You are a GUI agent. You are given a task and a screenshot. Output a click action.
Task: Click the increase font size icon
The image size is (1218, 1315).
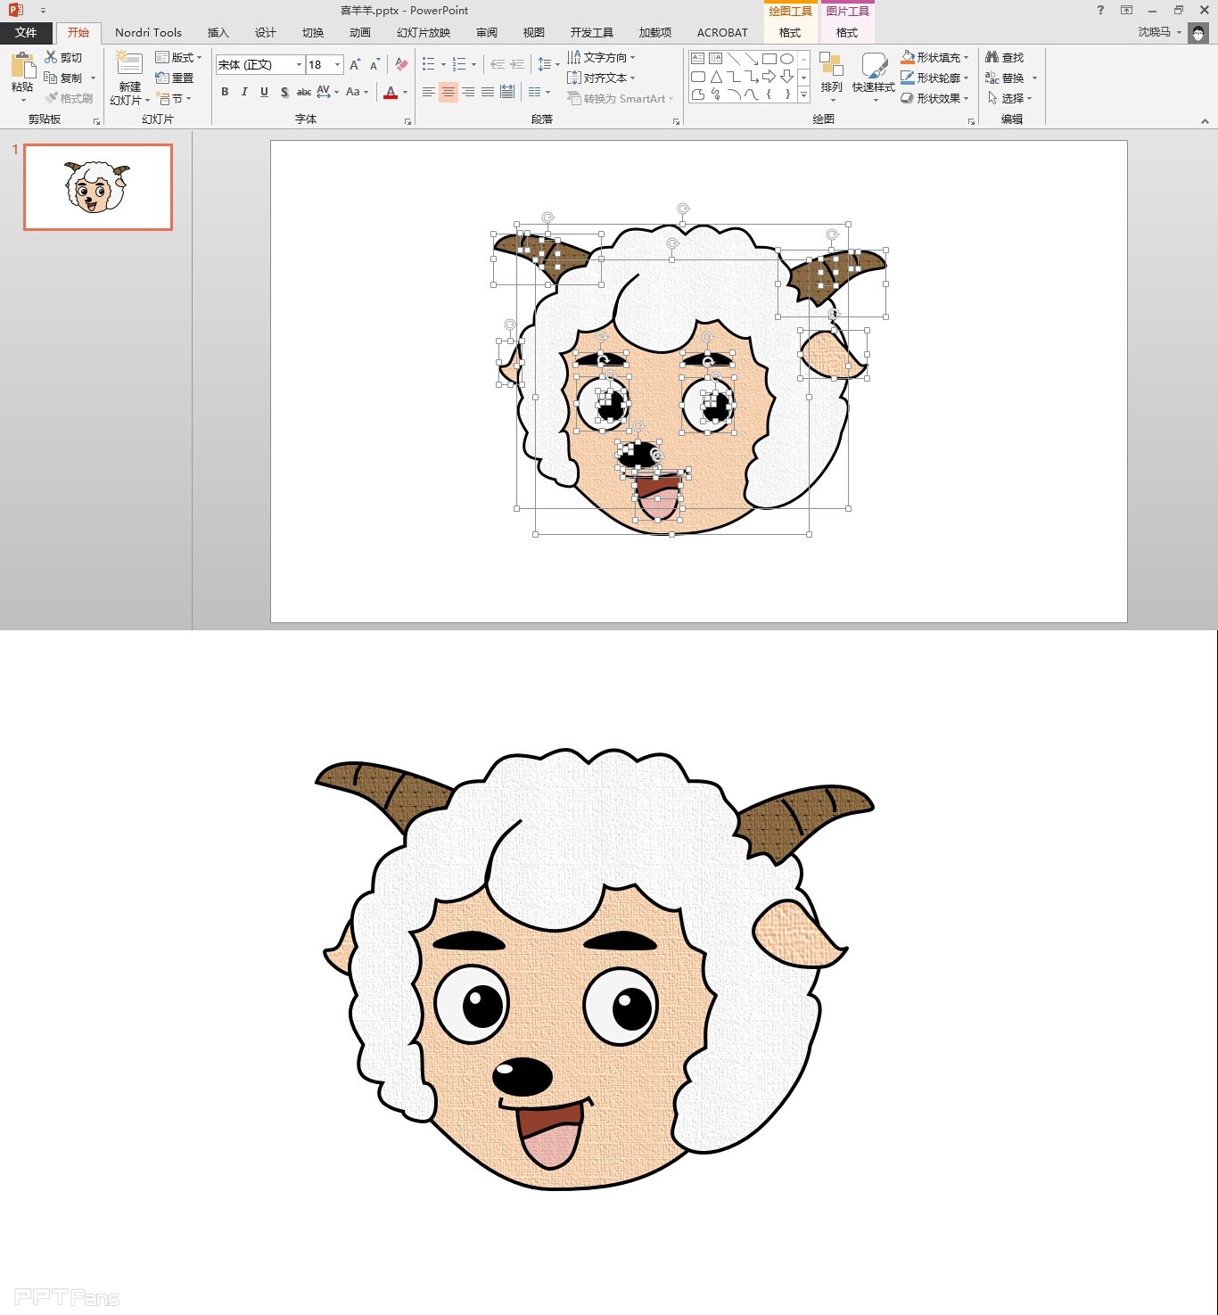click(x=355, y=64)
